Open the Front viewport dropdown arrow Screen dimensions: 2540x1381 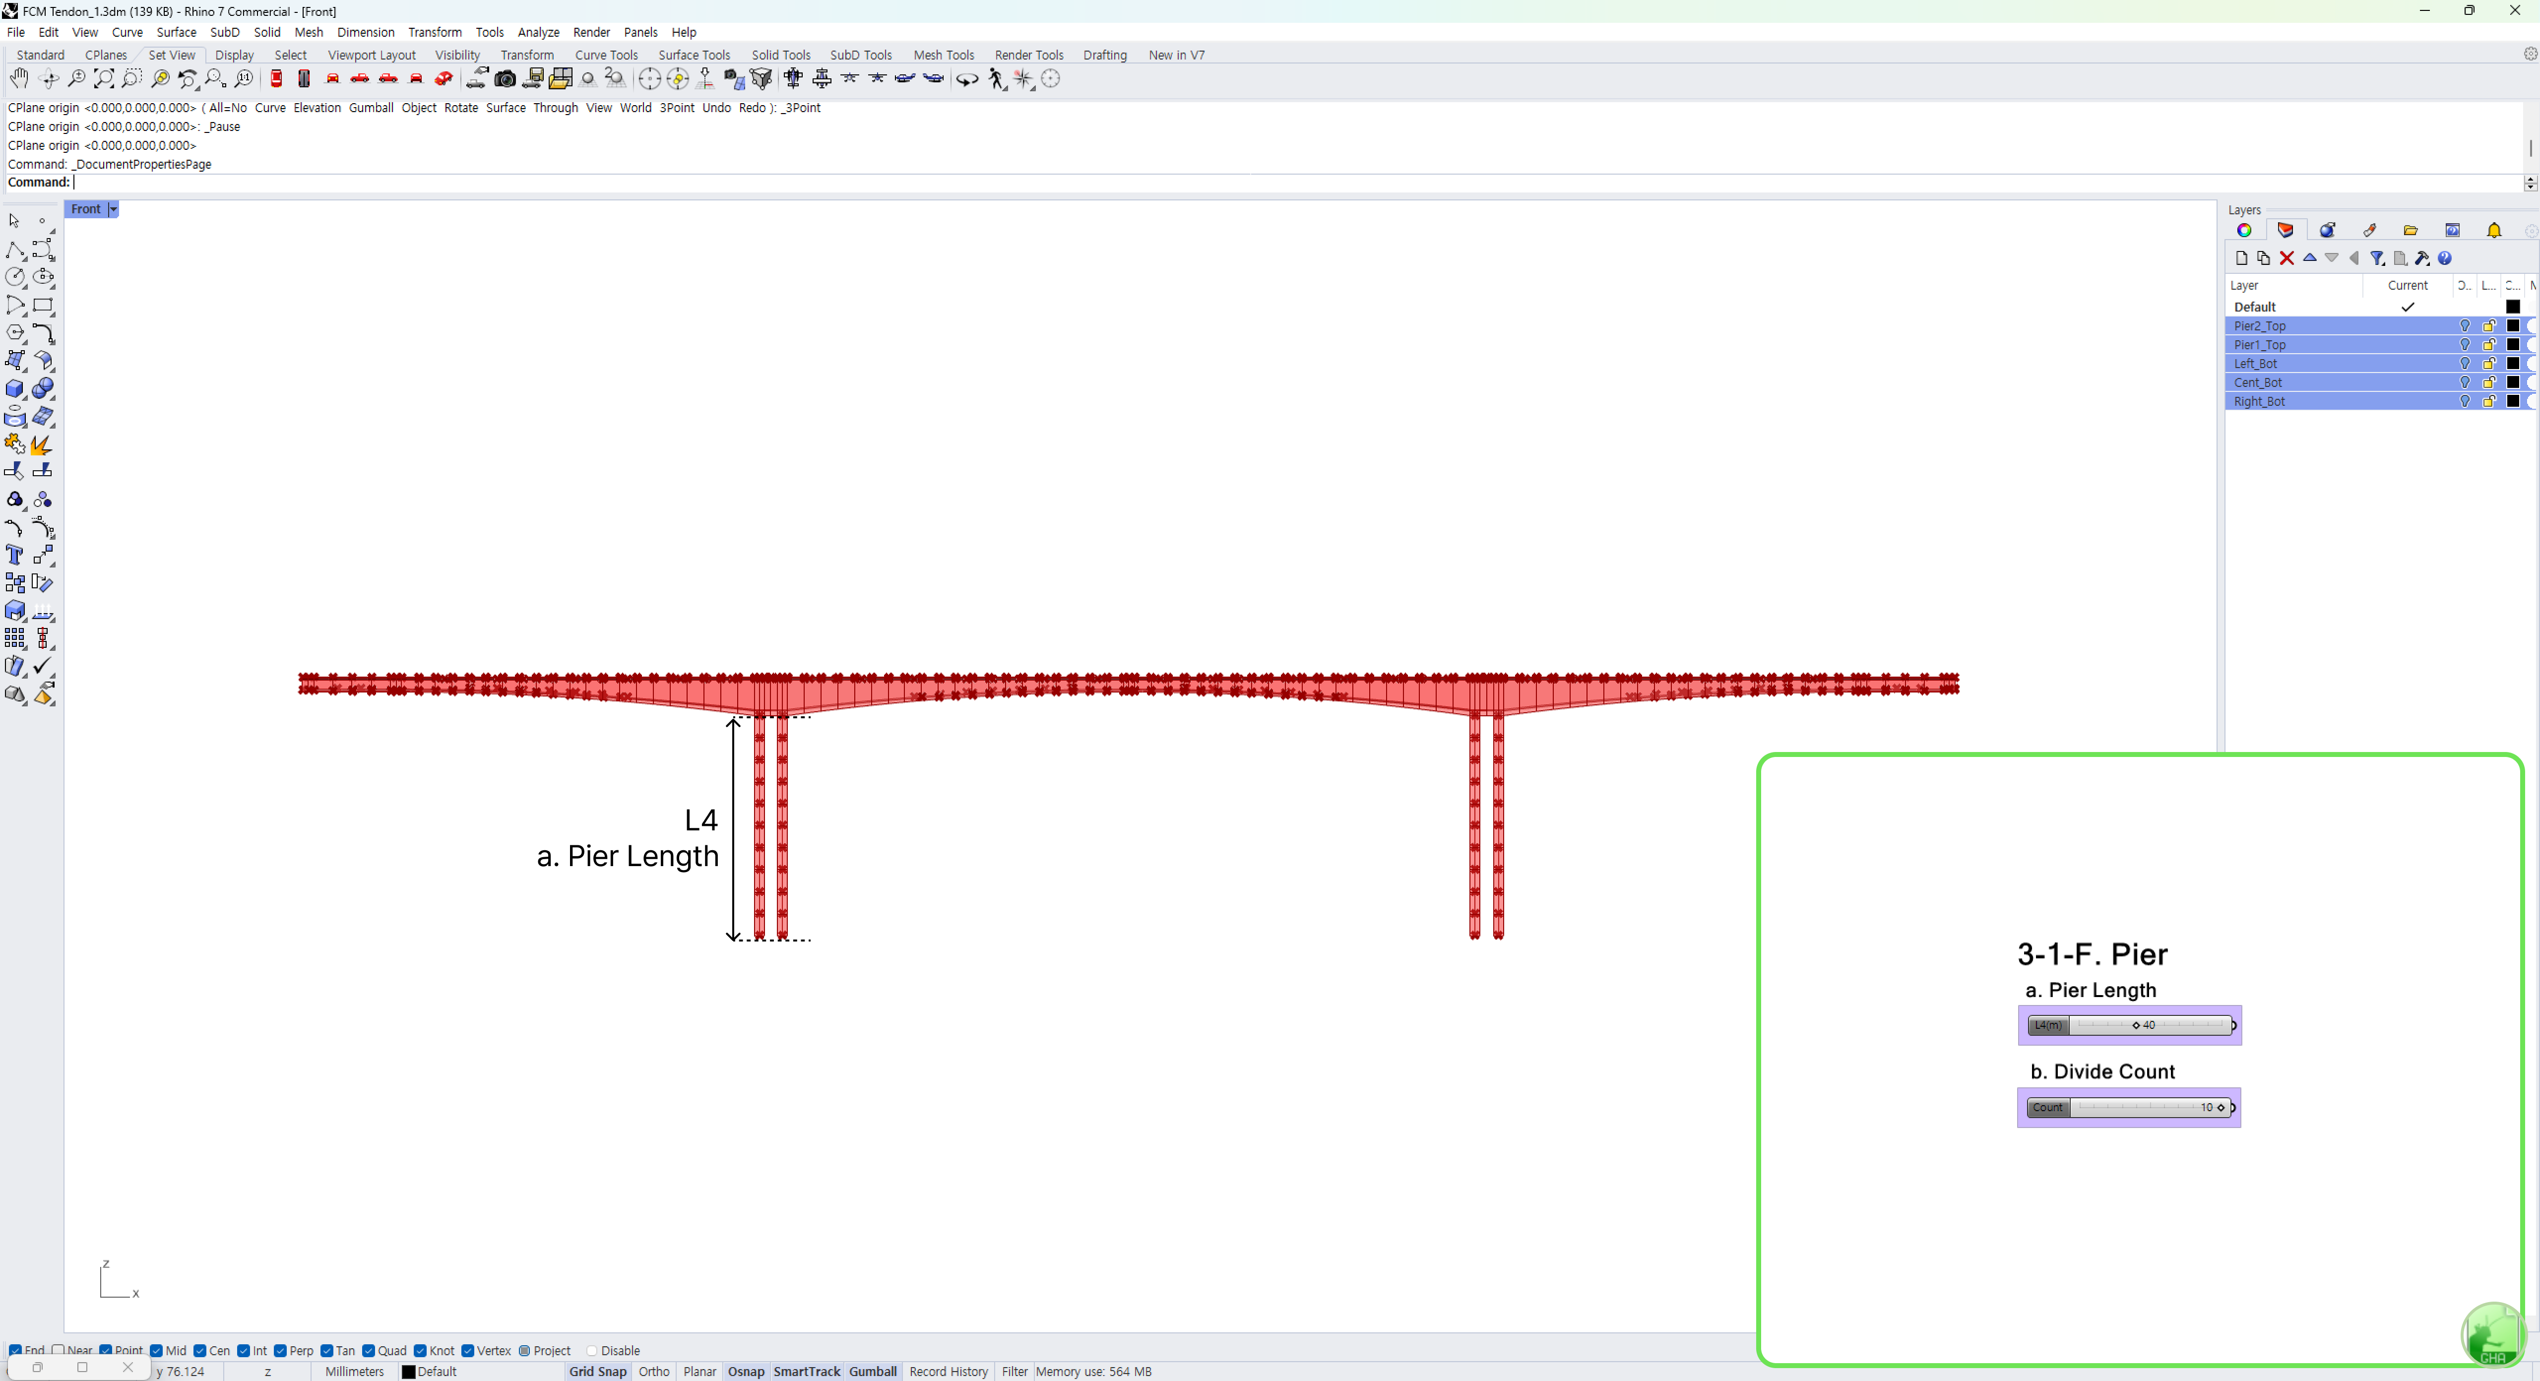[x=114, y=209]
